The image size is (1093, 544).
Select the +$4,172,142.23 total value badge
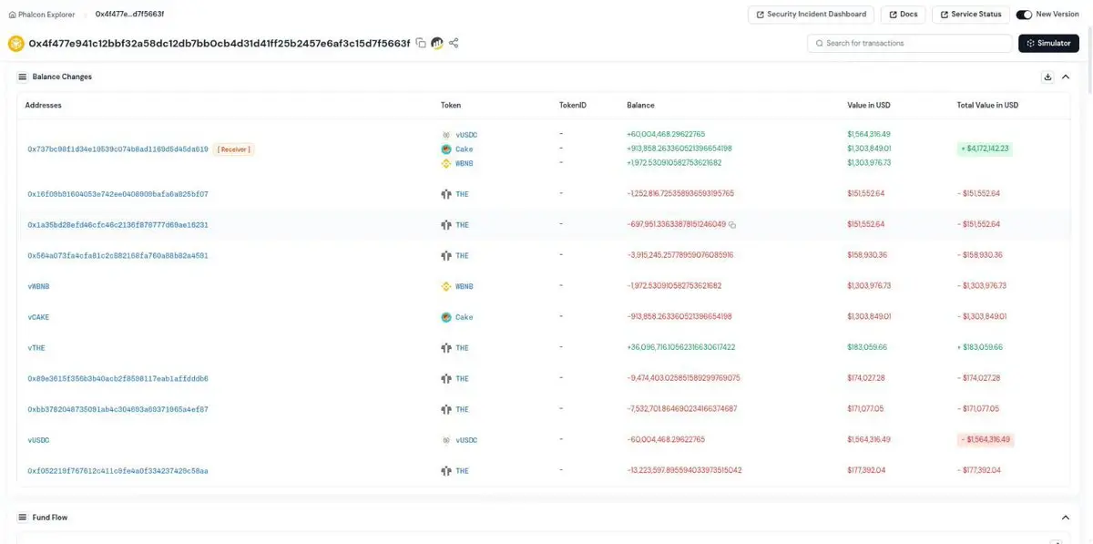click(x=985, y=149)
